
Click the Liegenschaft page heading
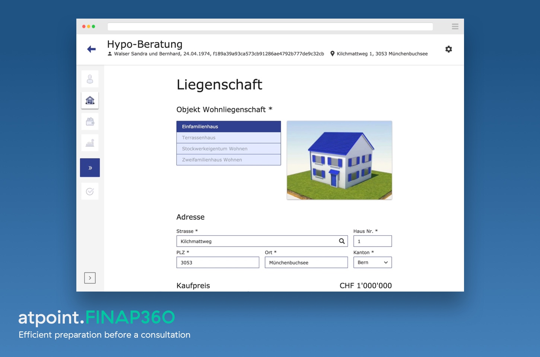click(x=219, y=84)
